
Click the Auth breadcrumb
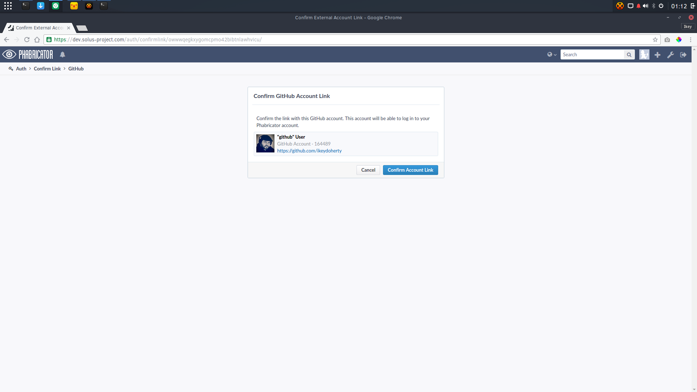(x=21, y=69)
